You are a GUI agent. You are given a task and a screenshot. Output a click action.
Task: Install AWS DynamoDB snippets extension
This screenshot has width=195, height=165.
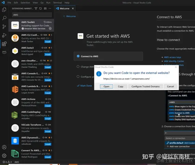pyautogui.click(x=48, y=144)
